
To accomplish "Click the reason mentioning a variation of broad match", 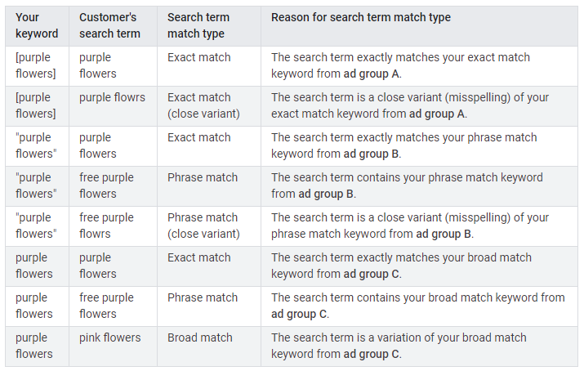I will click(x=399, y=346).
